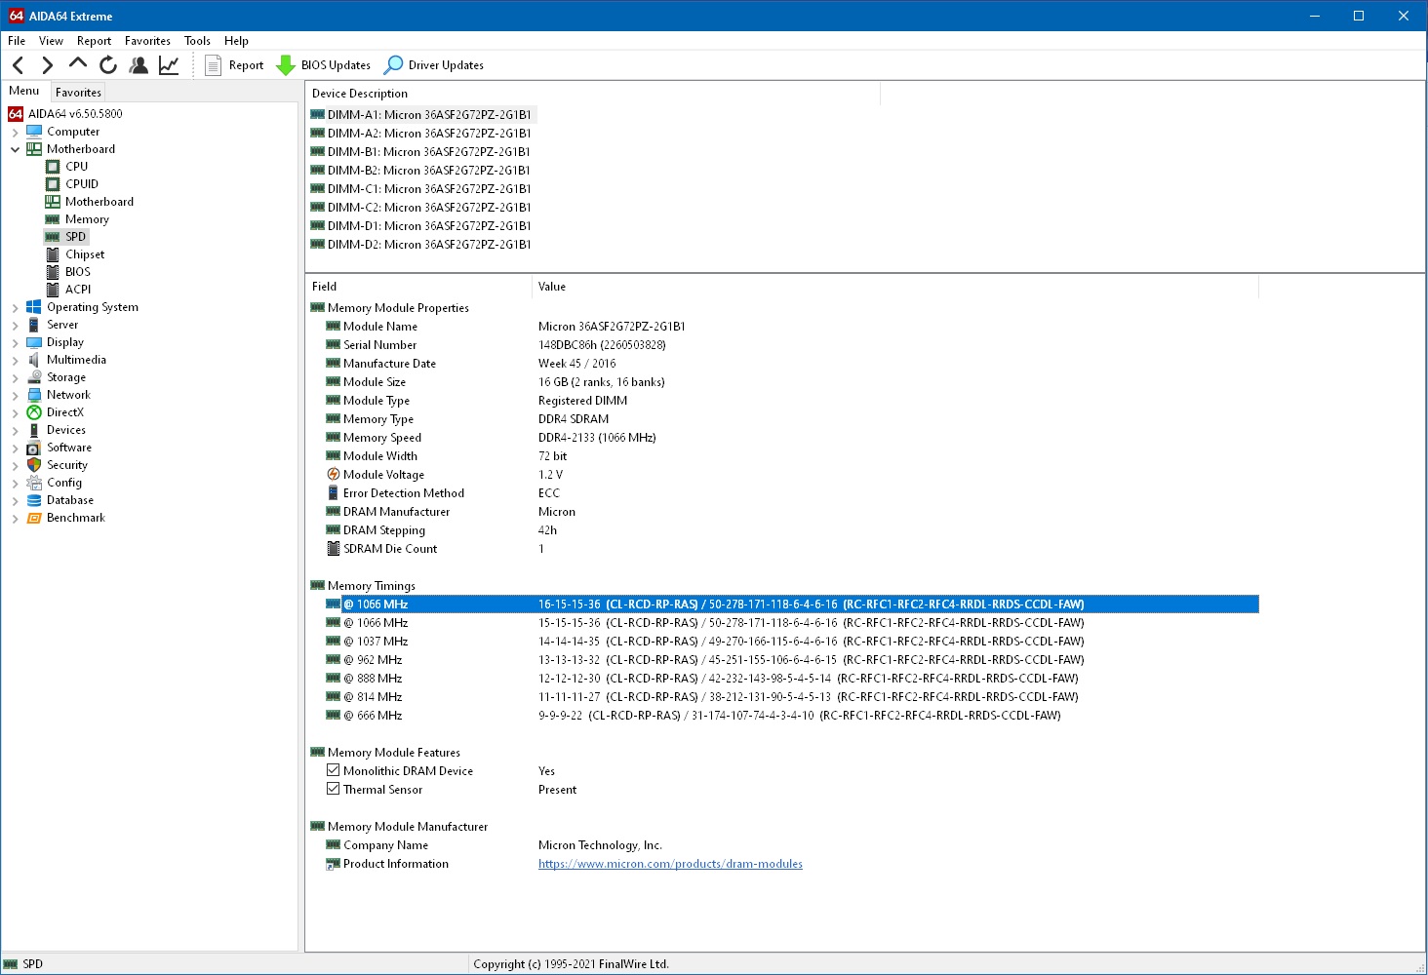Viewport: 1428px width, 975px height.
Task: Select the CPUID tree icon
Action: point(53,184)
